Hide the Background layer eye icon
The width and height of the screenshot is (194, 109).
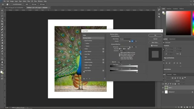(x=163, y=92)
